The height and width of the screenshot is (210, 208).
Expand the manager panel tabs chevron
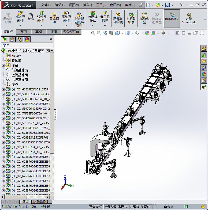point(51,39)
